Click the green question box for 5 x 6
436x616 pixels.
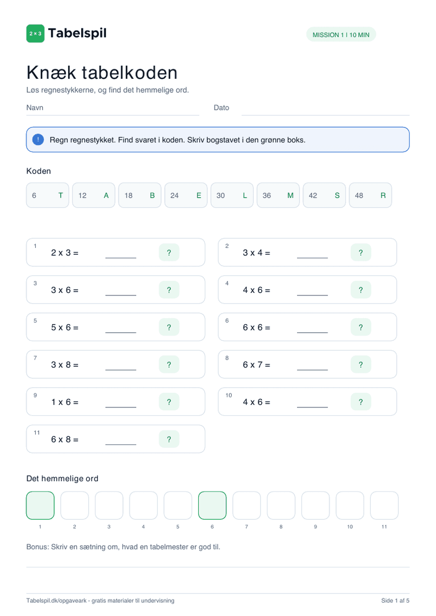[169, 328]
